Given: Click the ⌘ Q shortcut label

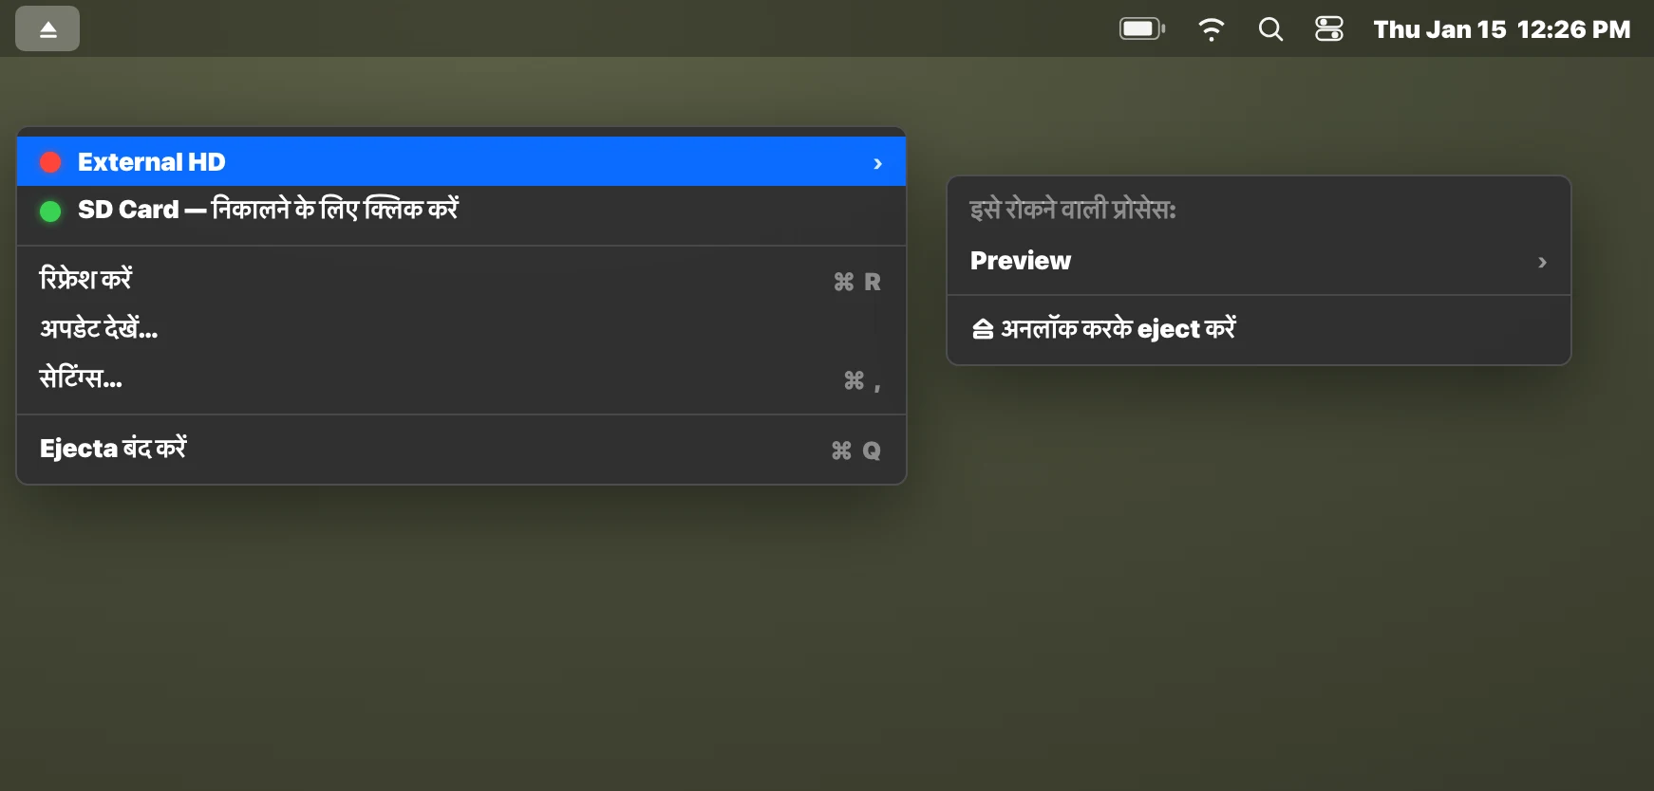Looking at the screenshot, I should [x=856, y=451].
